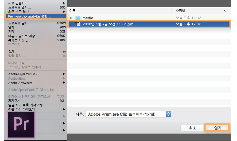Click modified date of the xml file
This screenshot has width=237, height=141.
tap(188, 24)
